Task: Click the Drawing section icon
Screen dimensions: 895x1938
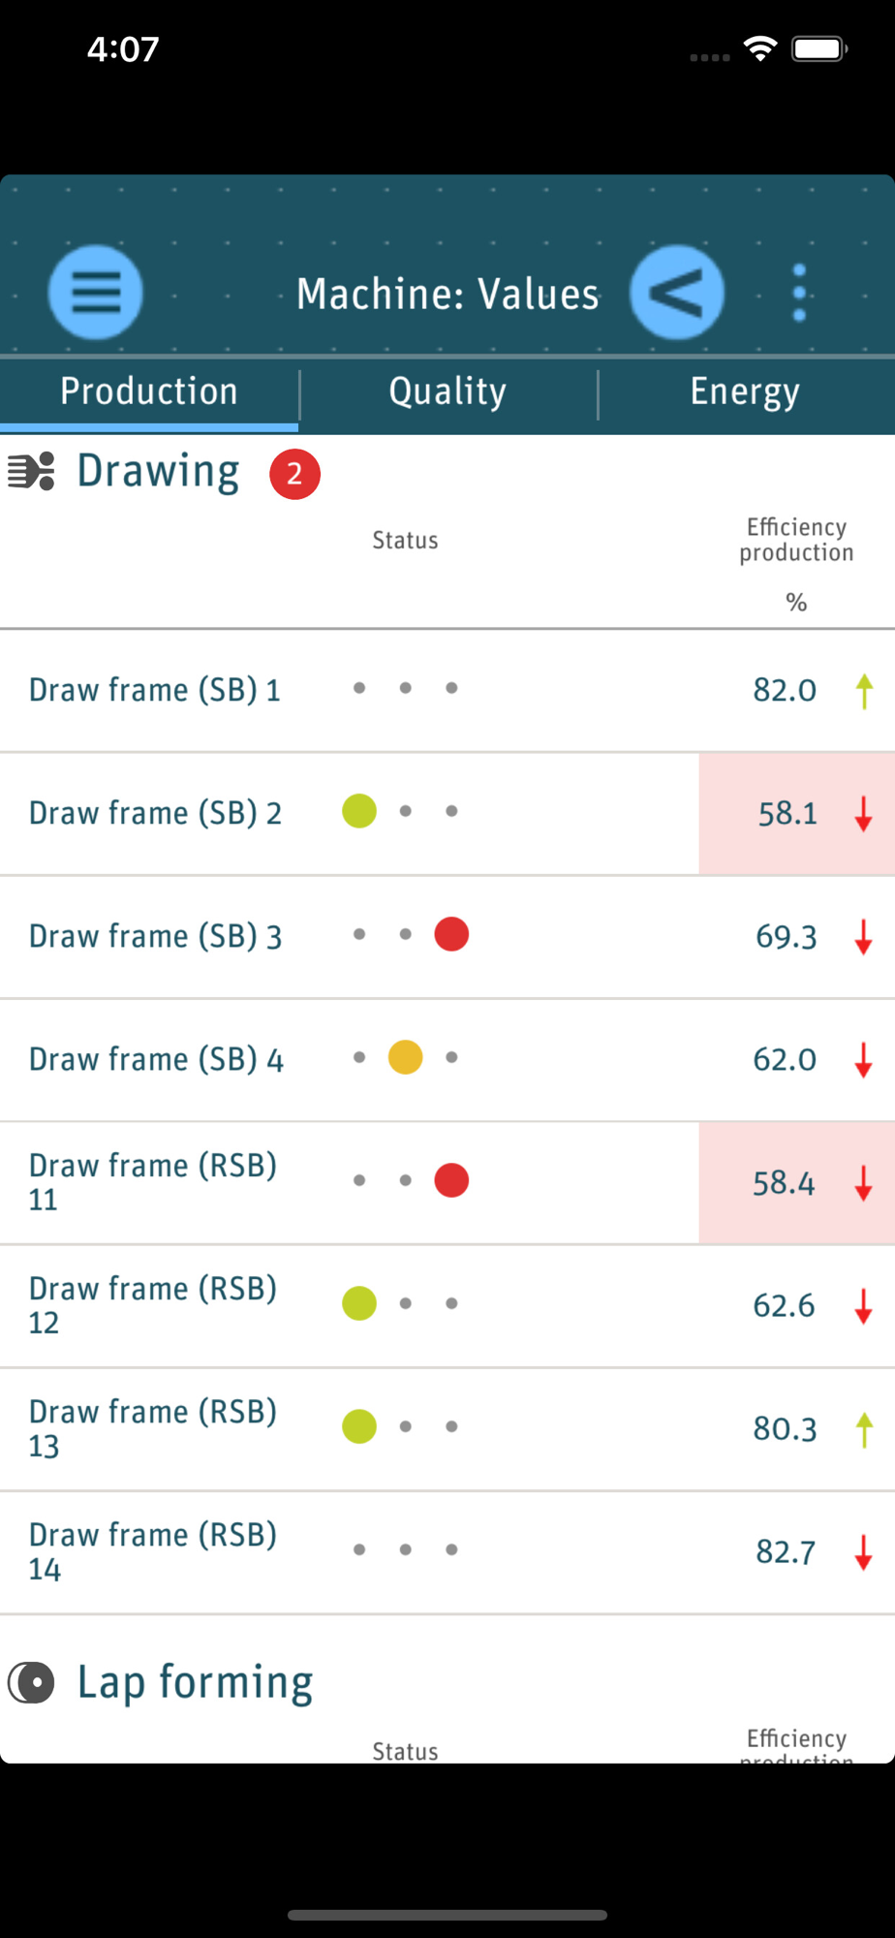Action: tap(32, 472)
